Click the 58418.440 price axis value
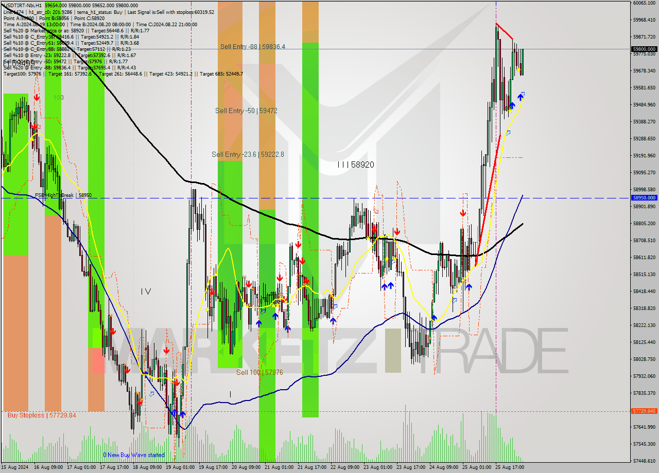 (644, 292)
